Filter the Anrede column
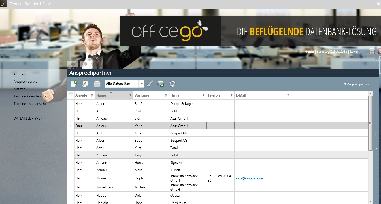The width and height of the screenshot is (381, 204). tap(92, 95)
